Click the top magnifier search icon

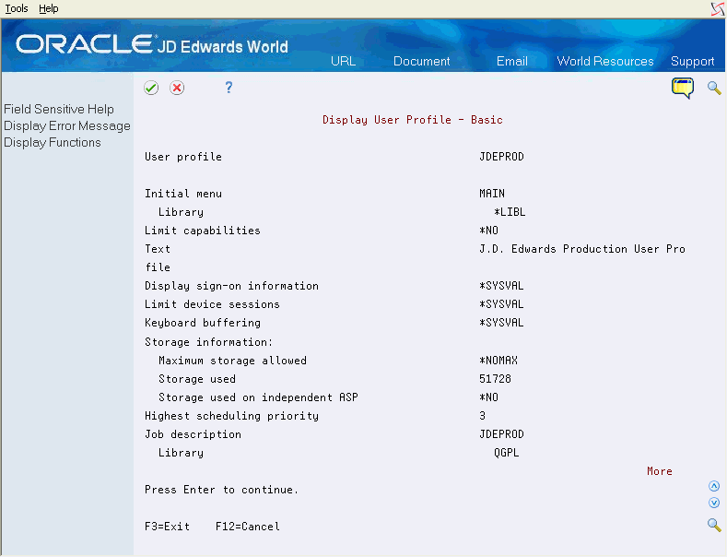[714, 88]
